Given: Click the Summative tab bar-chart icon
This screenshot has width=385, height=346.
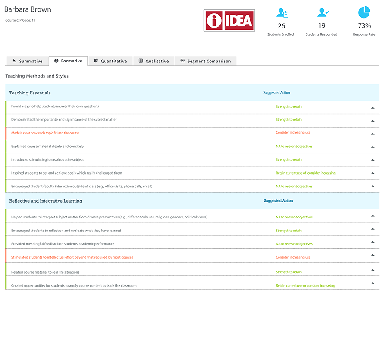Looking at the screenshot, I should (x=14, y=61).
